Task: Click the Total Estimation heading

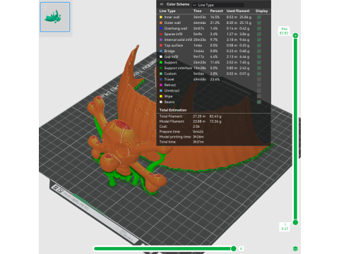Action: click(x=173, y=110)
